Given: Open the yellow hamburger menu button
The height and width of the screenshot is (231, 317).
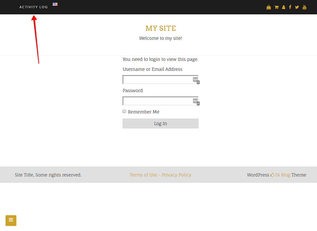Looking at the screenshot, I should pyautogui.click(x=11, y=220).
